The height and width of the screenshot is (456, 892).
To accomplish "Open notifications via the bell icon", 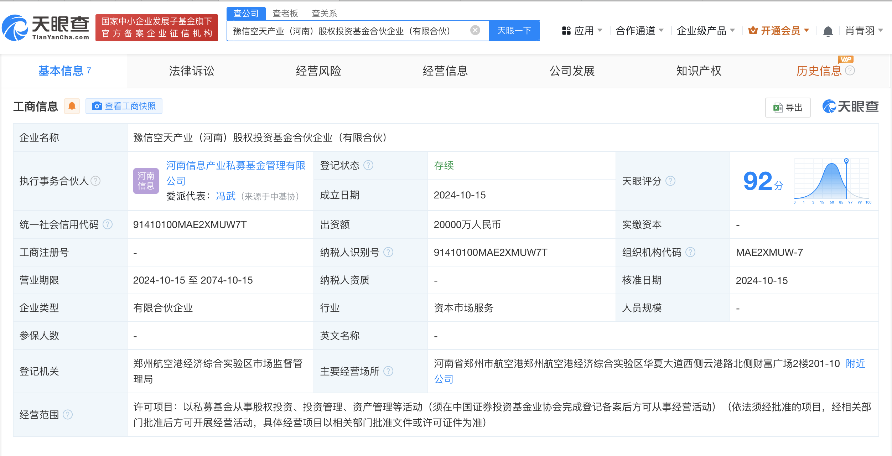I will [828, 31].
